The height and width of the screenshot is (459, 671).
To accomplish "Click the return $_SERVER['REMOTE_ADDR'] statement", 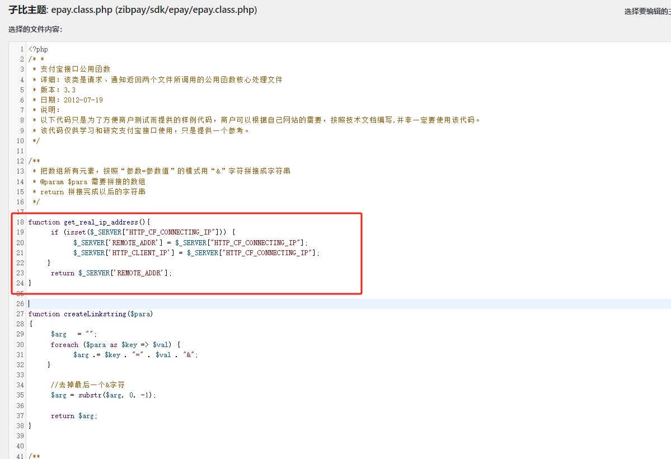I will tap(111, 273).
